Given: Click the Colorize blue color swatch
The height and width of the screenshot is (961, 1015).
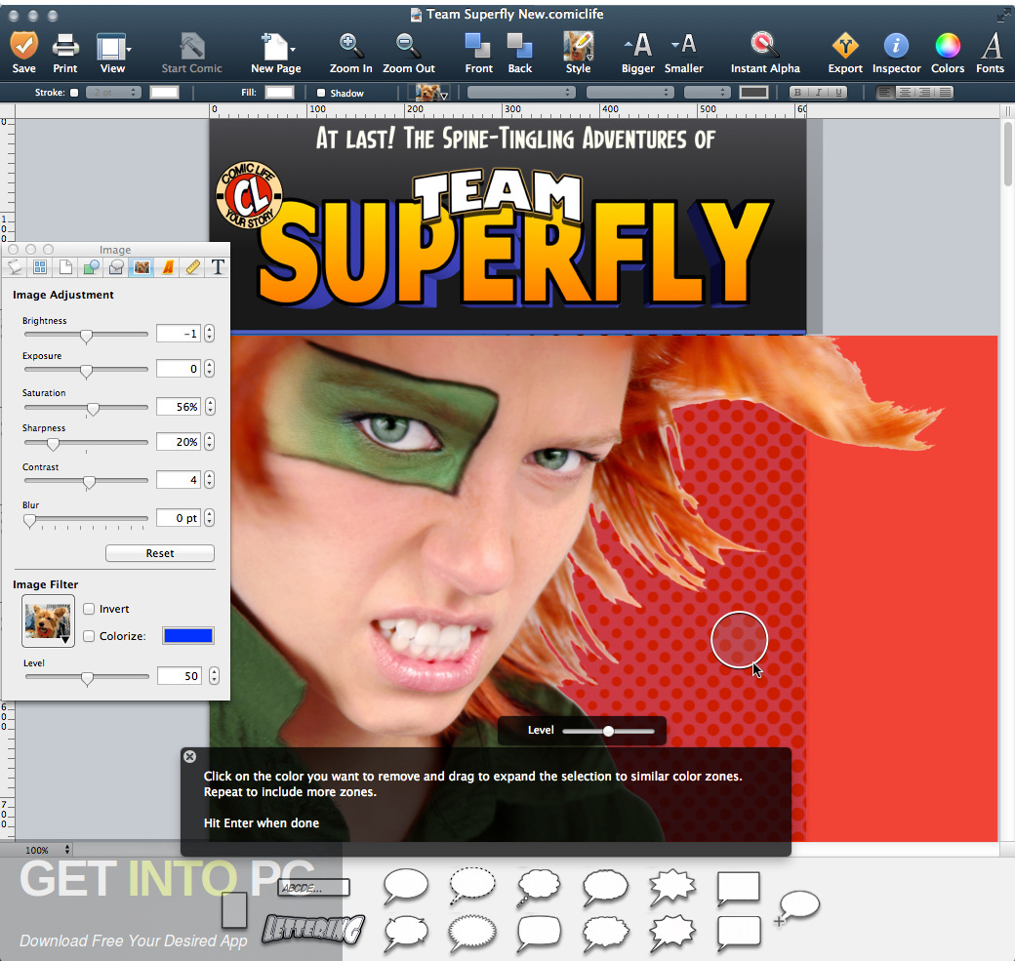Looking at the screenshot, I should [x=188, y=635].
